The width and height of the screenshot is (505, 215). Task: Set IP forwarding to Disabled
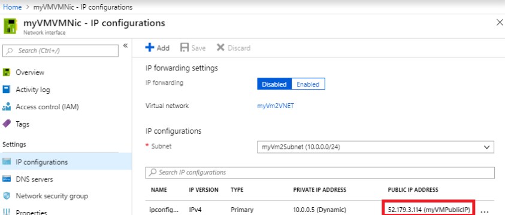(x=274, y=84)
